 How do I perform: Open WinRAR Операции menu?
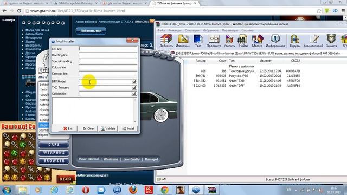tap(192, 30)
